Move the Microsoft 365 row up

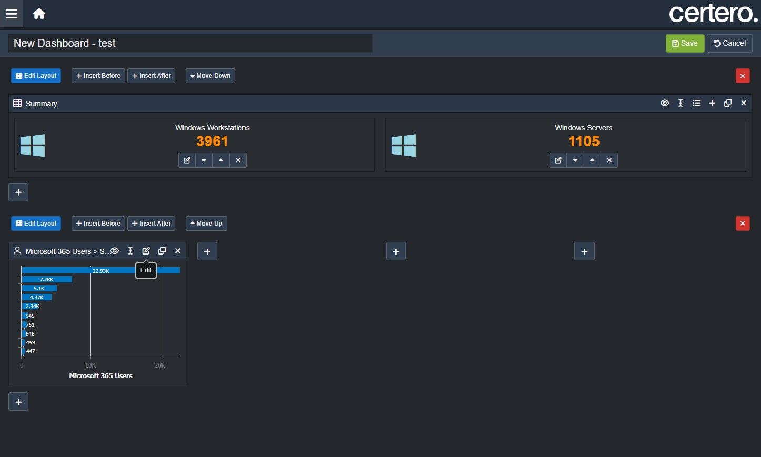point(206,224)
